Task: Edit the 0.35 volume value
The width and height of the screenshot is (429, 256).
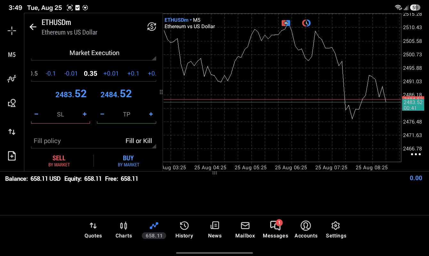Action: click(91, 74)
